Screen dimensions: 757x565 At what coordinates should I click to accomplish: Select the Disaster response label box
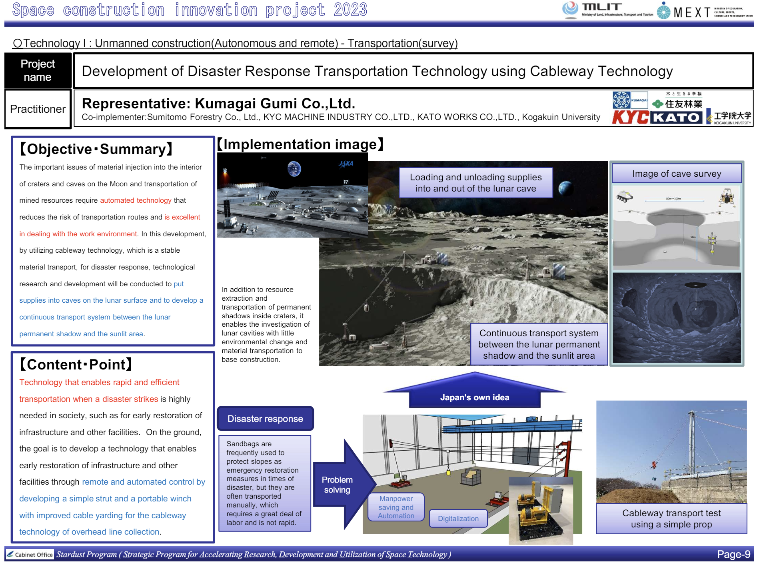(x=266, y=419)
